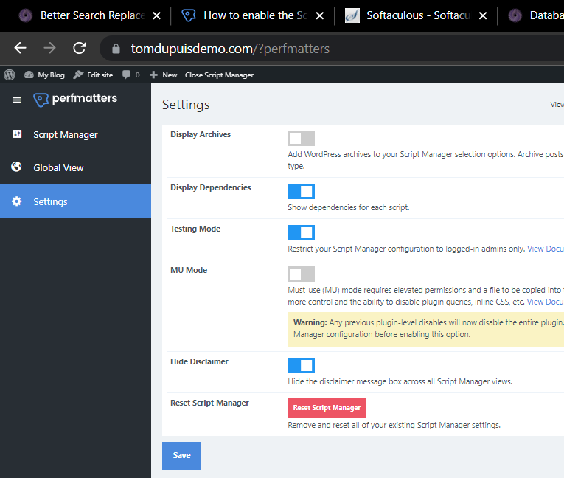This screenshot has width=564, height=478.
Task: Click the browser reload icon
Action: tap(80, 49)
